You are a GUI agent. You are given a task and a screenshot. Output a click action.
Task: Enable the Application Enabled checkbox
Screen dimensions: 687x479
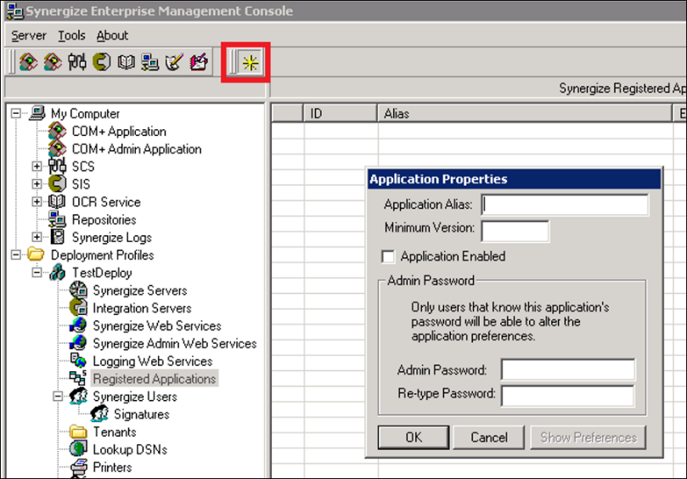click(388, 256)
